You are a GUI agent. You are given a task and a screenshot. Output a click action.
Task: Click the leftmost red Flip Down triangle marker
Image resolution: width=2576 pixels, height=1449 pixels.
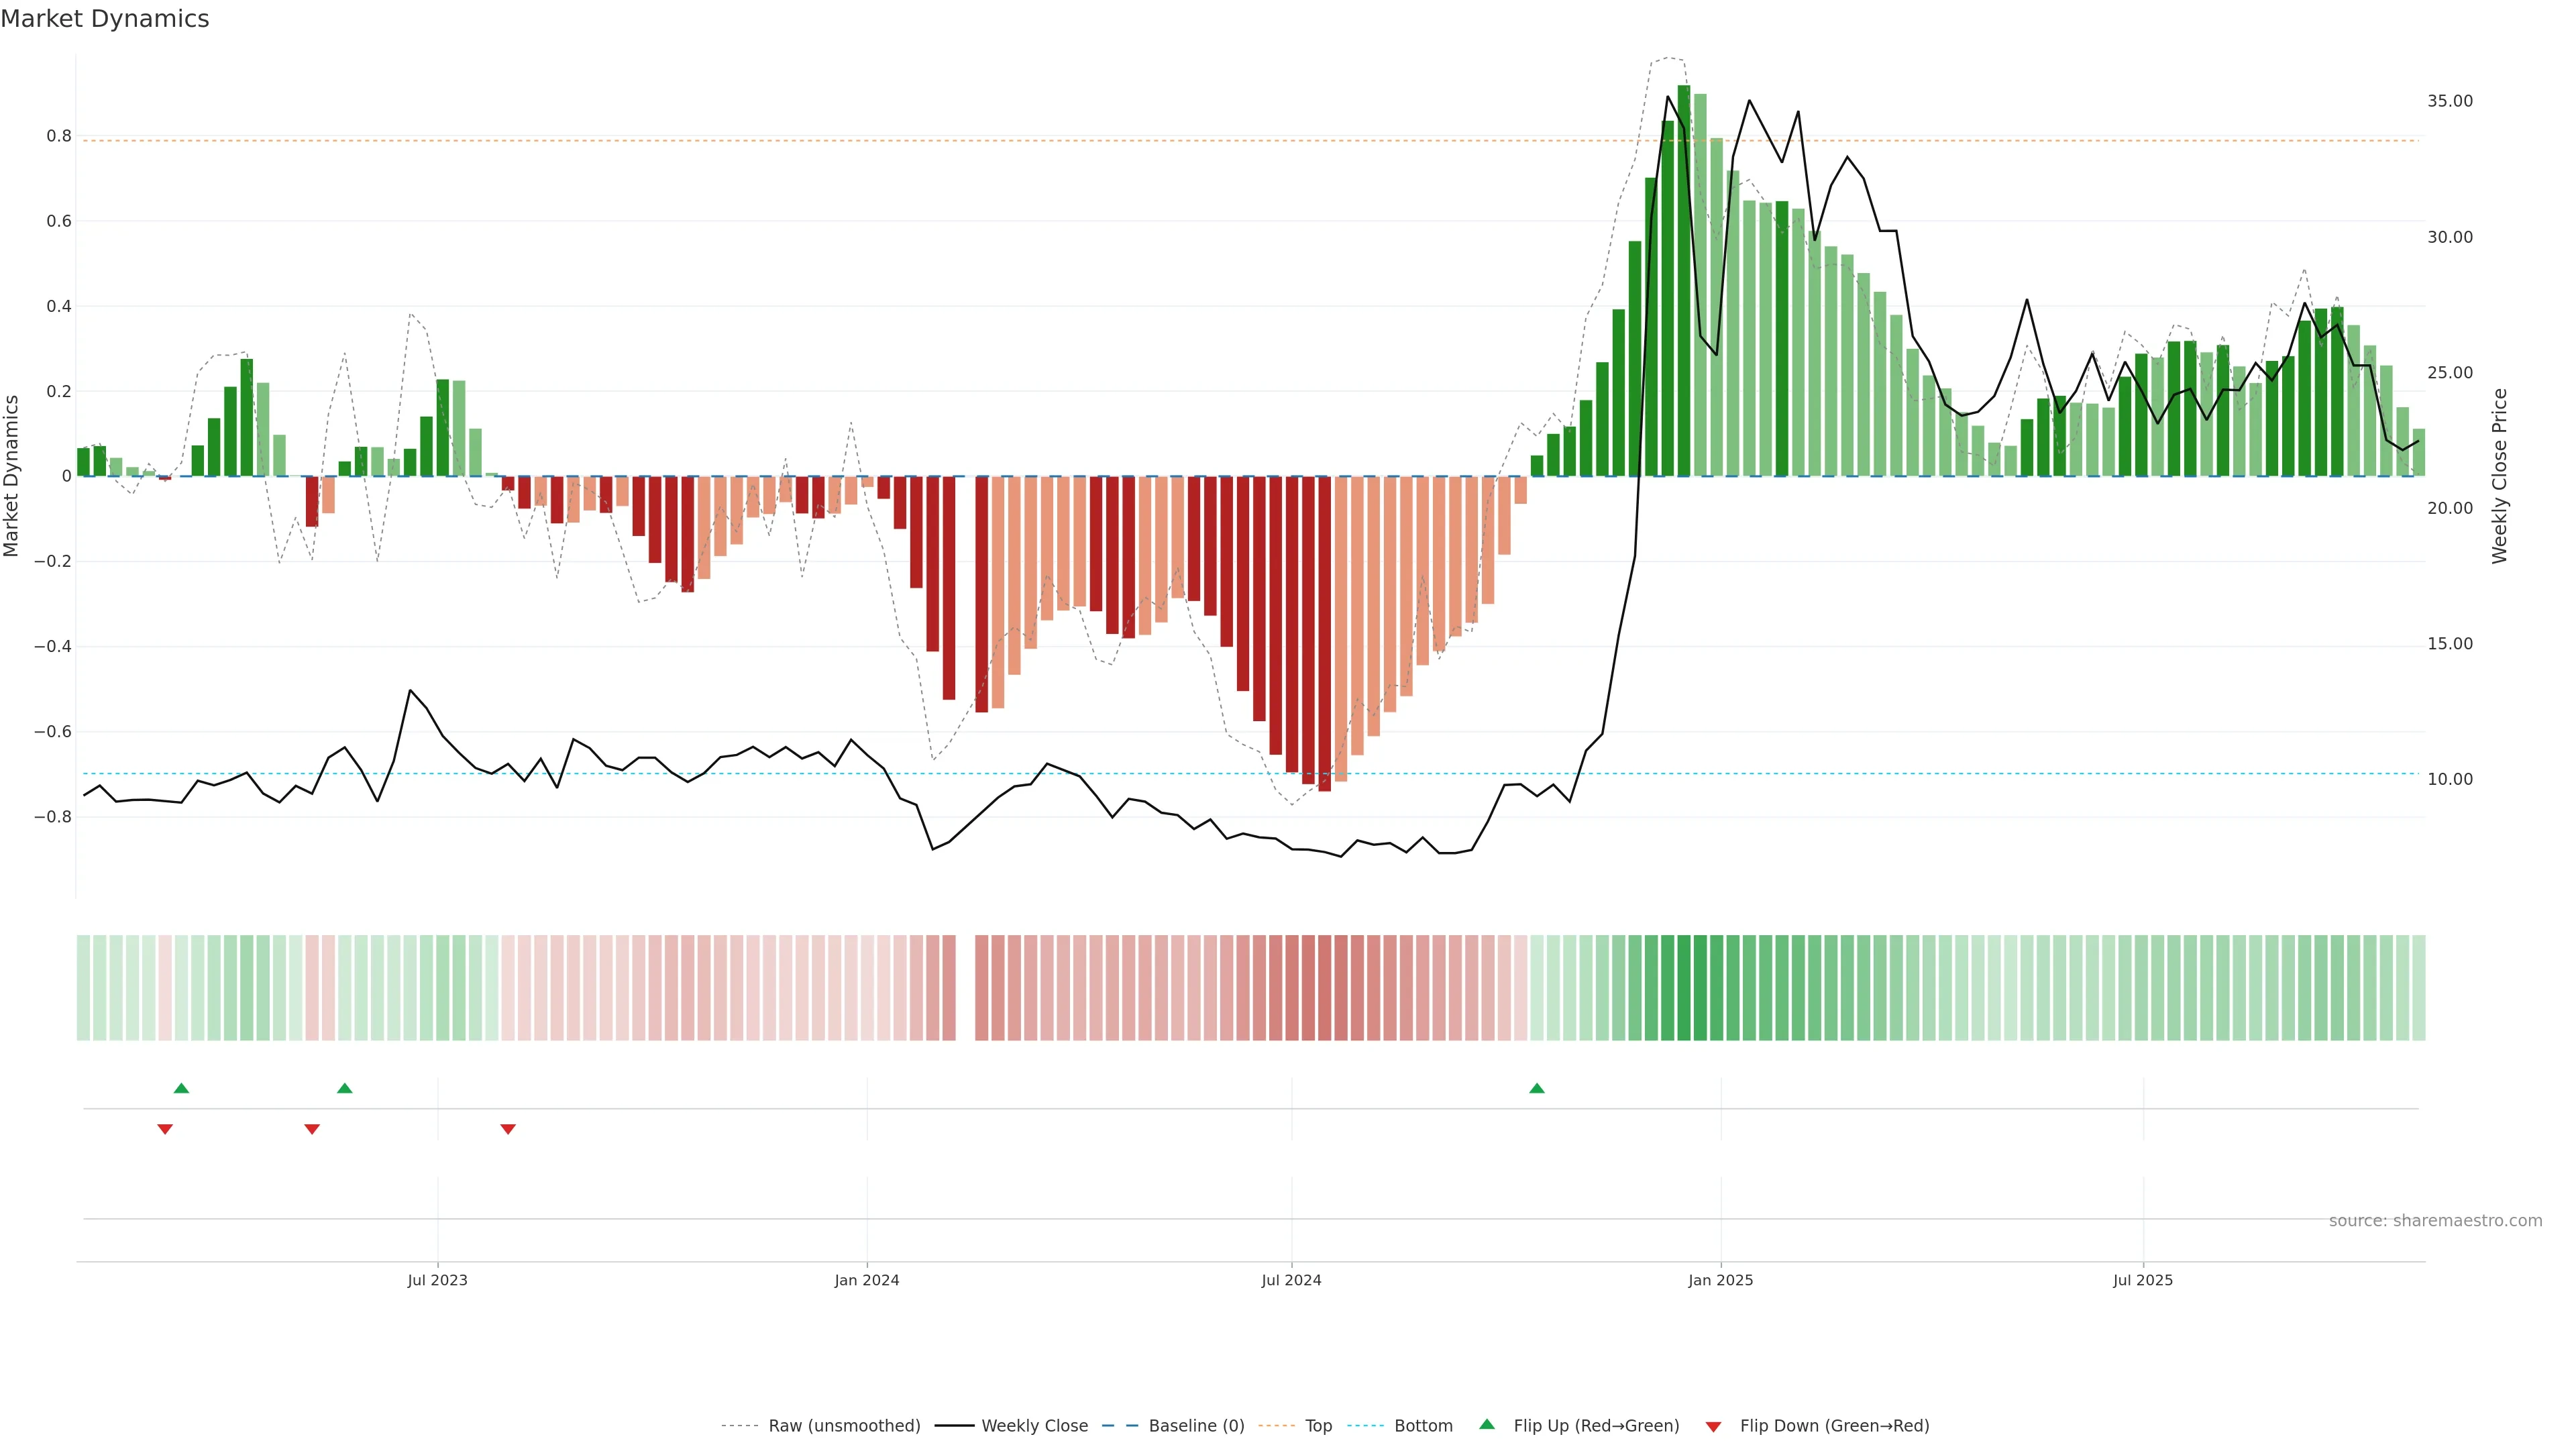point(165,1129)
